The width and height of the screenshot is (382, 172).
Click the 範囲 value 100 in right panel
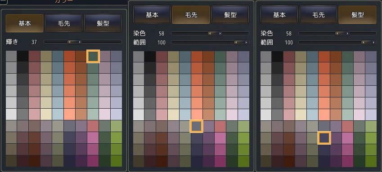289,43
